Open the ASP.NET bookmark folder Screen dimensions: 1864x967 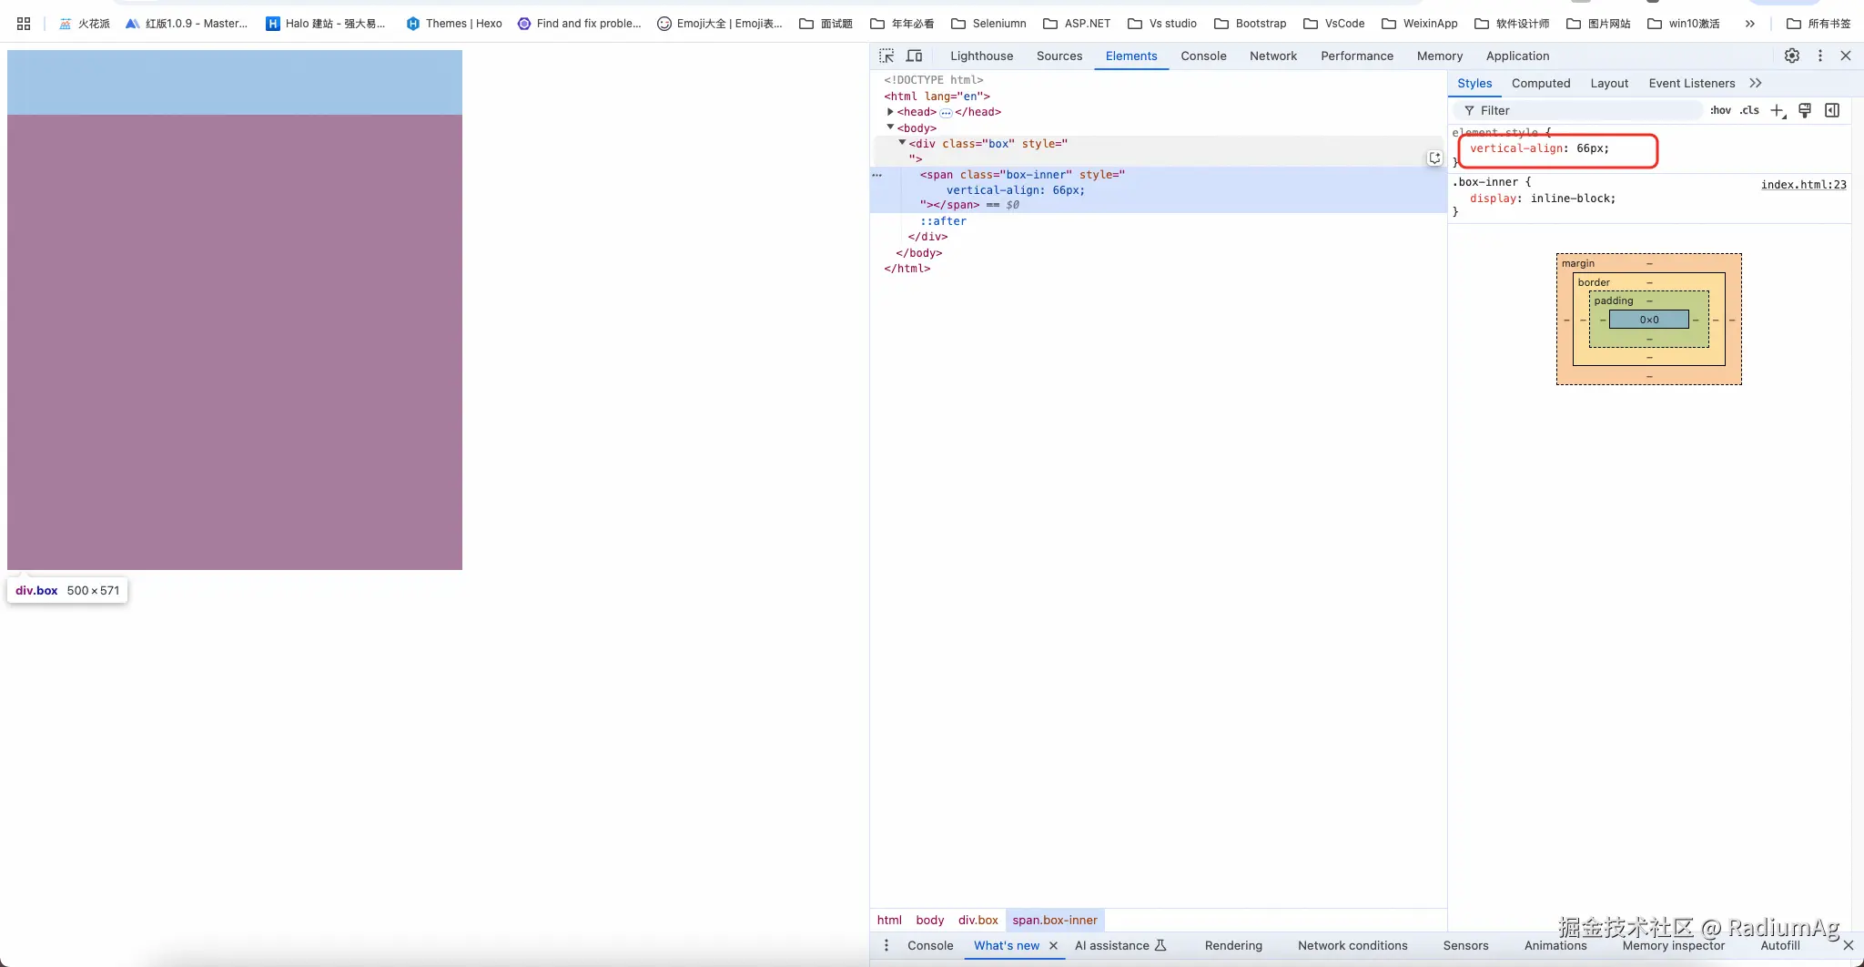(x=1077, y=24)
